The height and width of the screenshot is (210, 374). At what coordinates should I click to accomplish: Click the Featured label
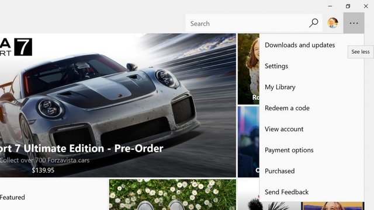(x=12, y=197)
